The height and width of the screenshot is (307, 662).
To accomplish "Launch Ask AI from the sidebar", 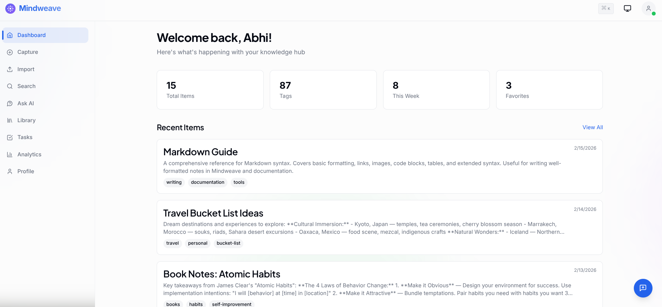I will coord(25,103).
